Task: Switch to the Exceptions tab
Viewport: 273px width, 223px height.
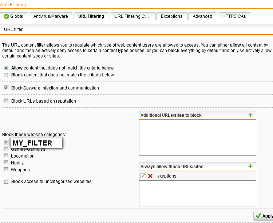Action: pos(172,16)
